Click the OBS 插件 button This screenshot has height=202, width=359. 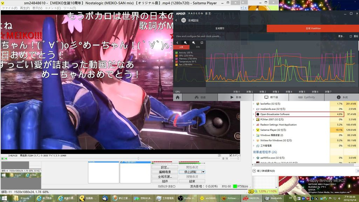pos(165,181)
